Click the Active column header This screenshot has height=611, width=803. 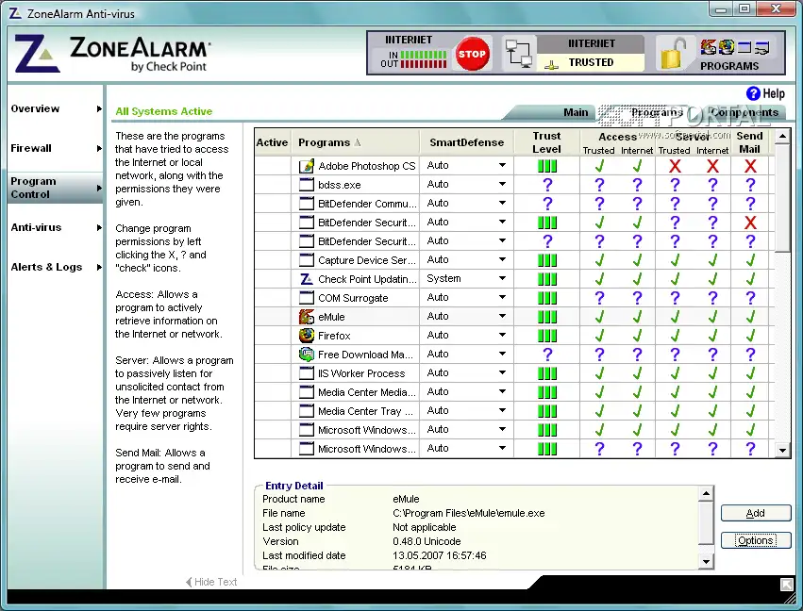click(272, 142)
